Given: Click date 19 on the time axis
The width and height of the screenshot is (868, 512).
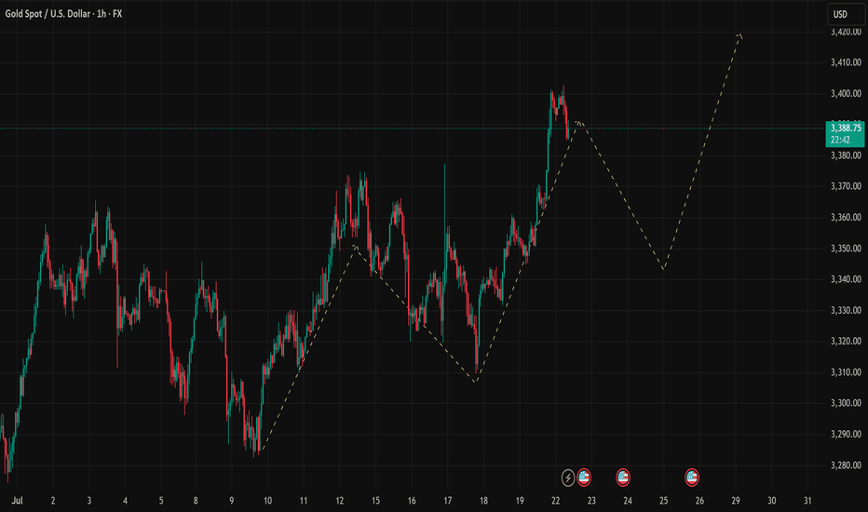Looking at the screenshot, I should (x=520, y=501).
